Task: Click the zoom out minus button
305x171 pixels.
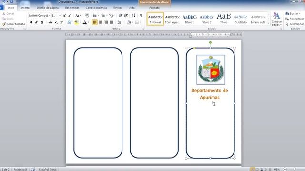Action: click(285, 169)
